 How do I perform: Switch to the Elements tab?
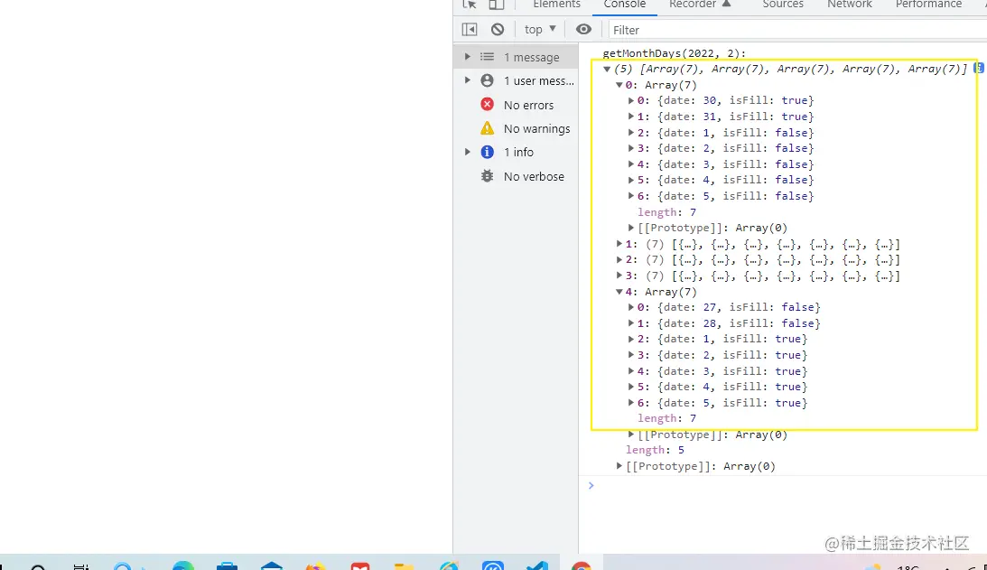tap(556, 5)
